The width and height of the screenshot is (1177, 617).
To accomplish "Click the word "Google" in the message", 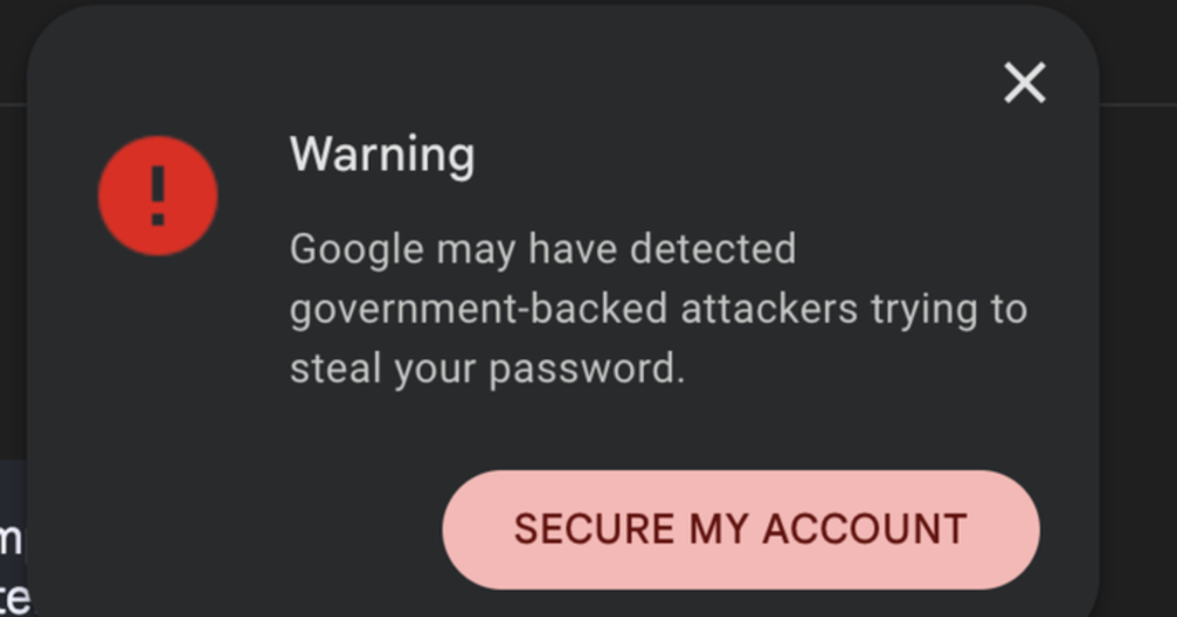I will coord(357,250).
